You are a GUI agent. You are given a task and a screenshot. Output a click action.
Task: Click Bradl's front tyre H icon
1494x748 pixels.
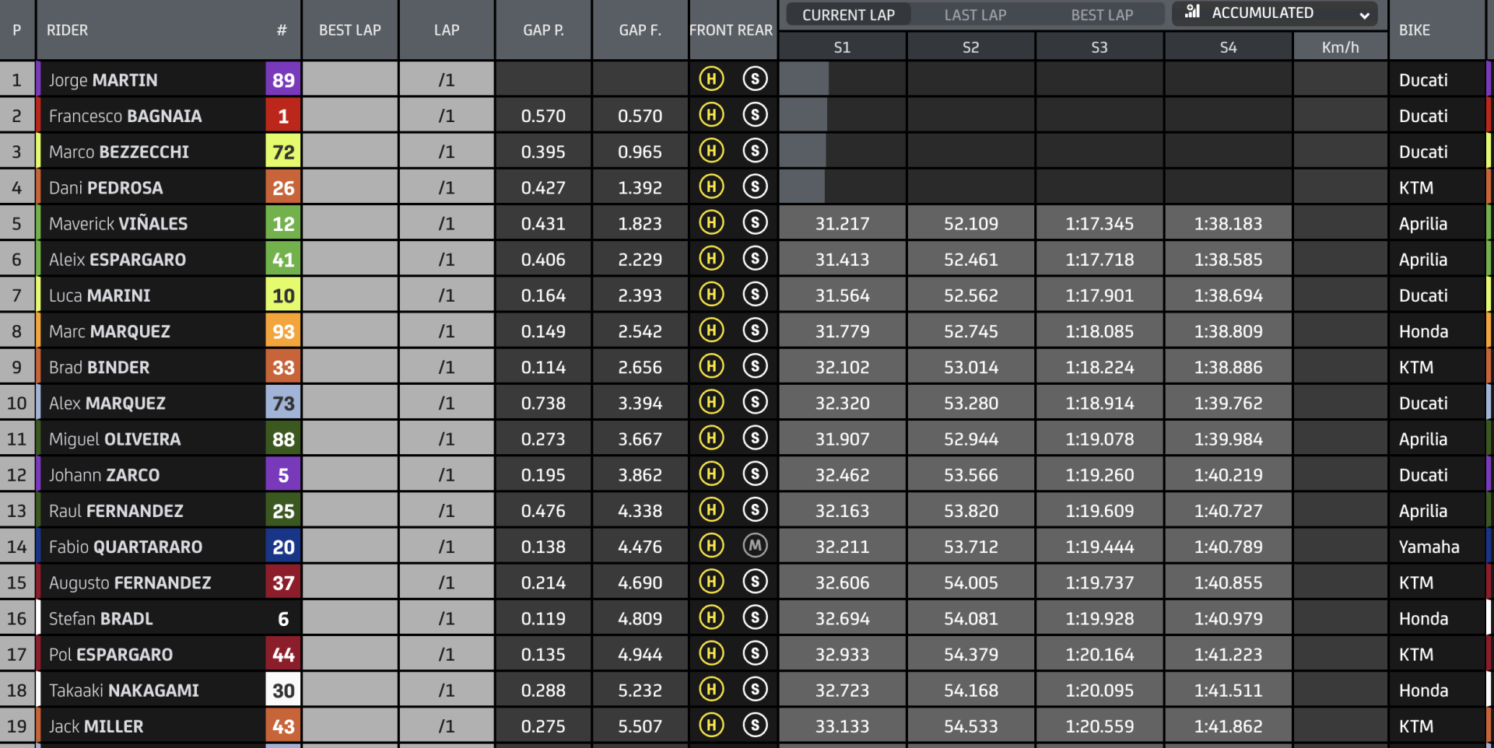pyautogui.click(x=711, y=618)
